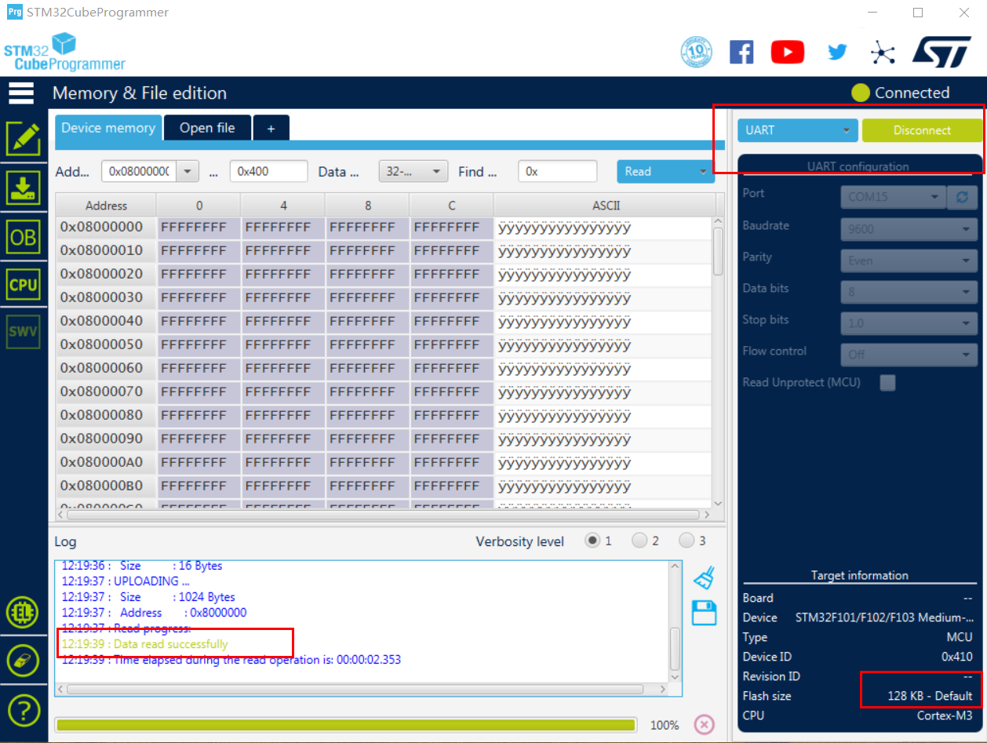Screen dimensions: 987x743
Task: Click the full chip erase eraser icon
Action: (23, 660)
